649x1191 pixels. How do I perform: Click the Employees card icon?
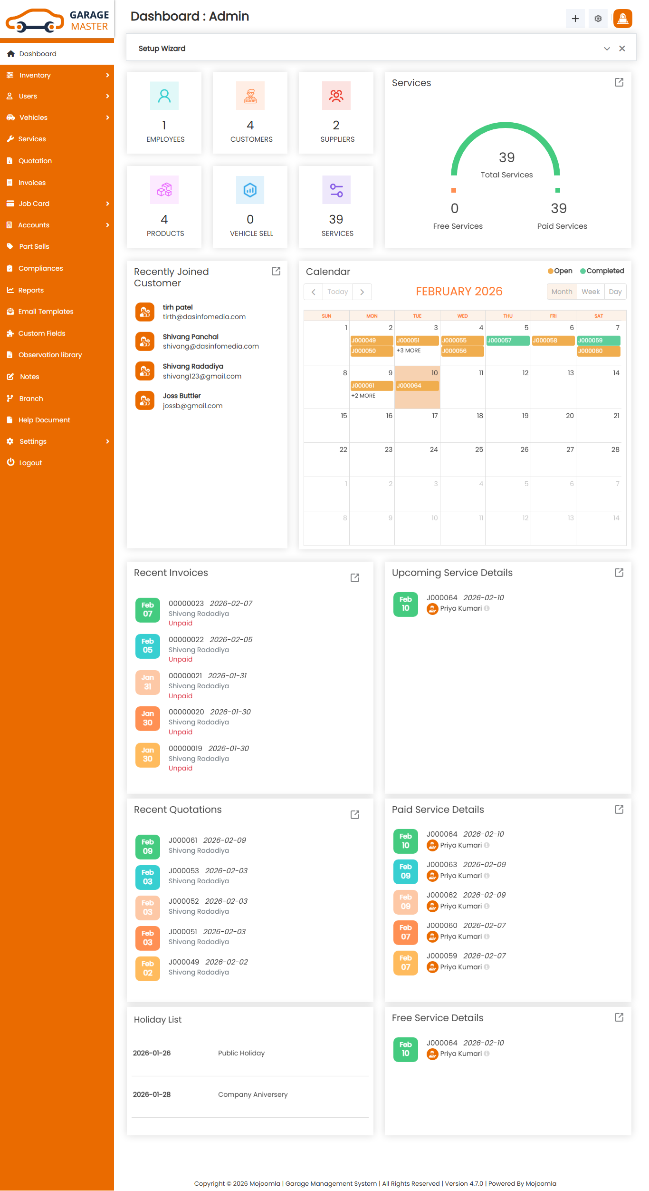pyautogui.click(x=164, y=96)
